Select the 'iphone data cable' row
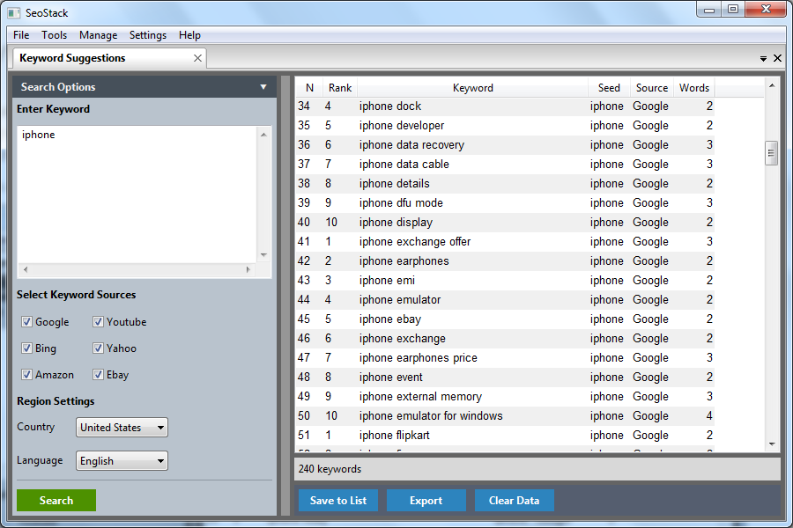 click(505, 165)
